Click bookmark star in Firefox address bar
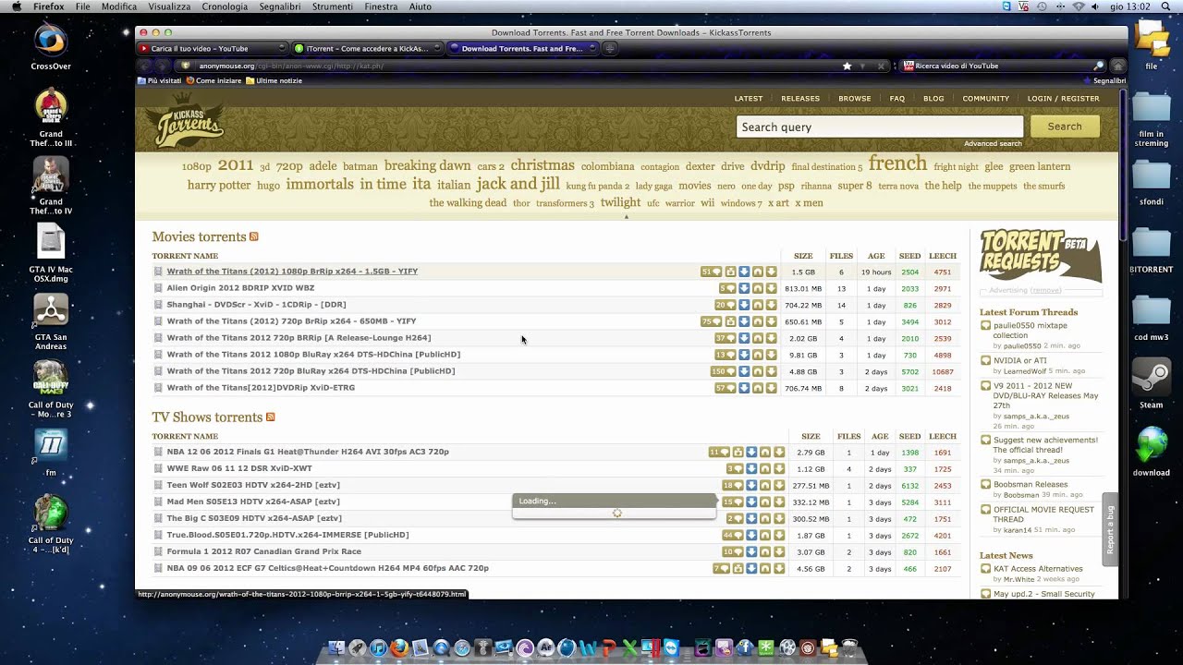 [x=847, y=66]
